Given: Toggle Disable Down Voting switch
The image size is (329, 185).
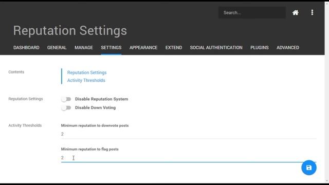Looking at the screenshot, I should 66,108.
